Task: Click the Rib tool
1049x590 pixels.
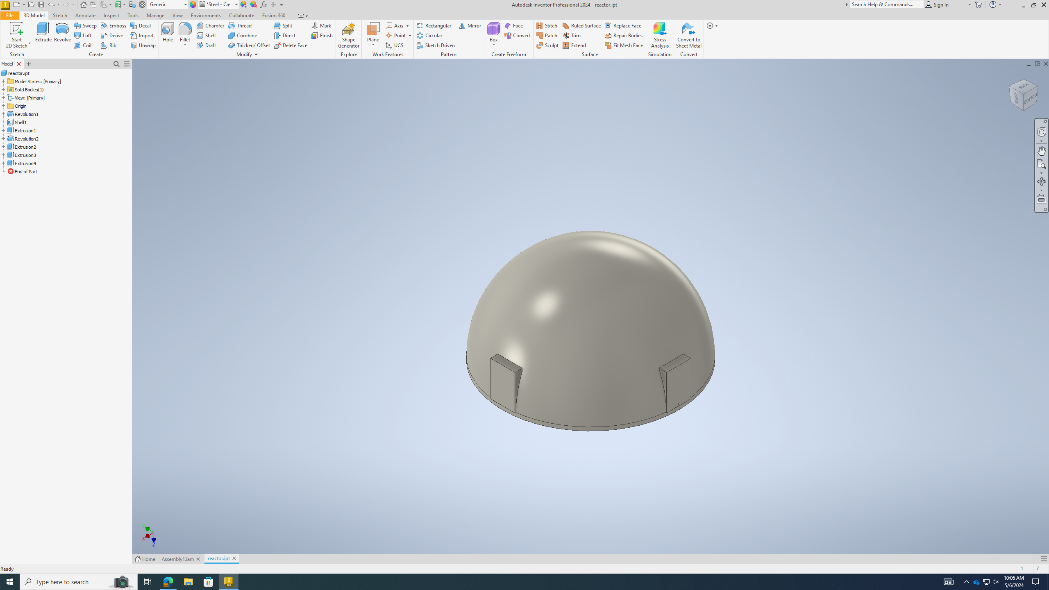Action: (109, 45)
